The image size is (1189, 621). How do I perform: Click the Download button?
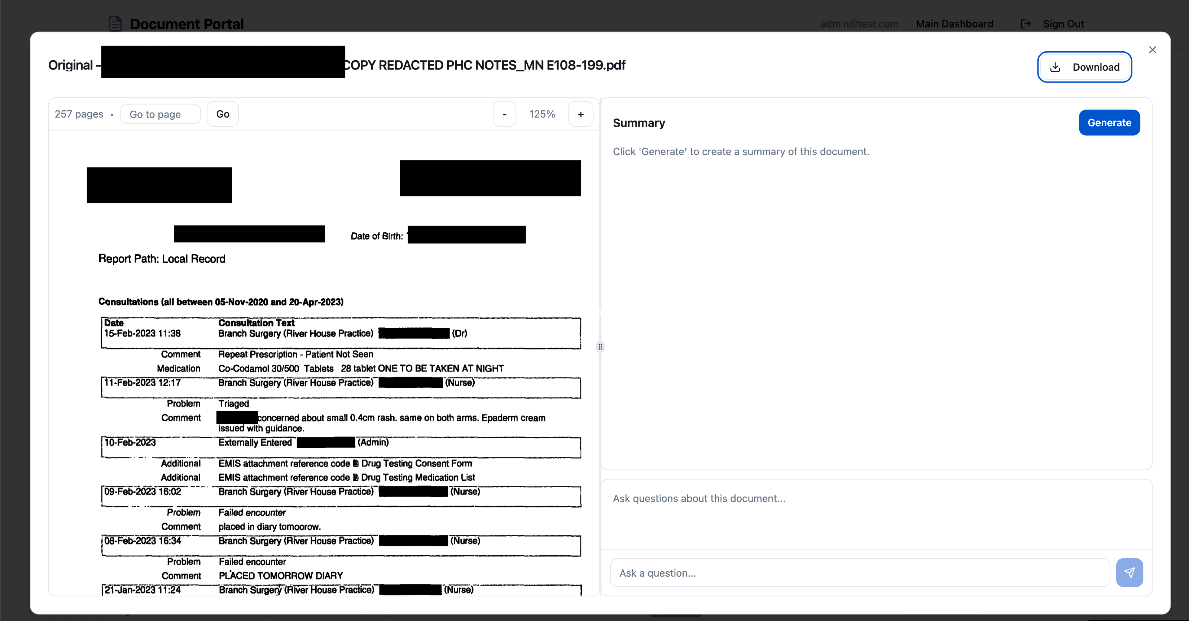click(1084, 67)
